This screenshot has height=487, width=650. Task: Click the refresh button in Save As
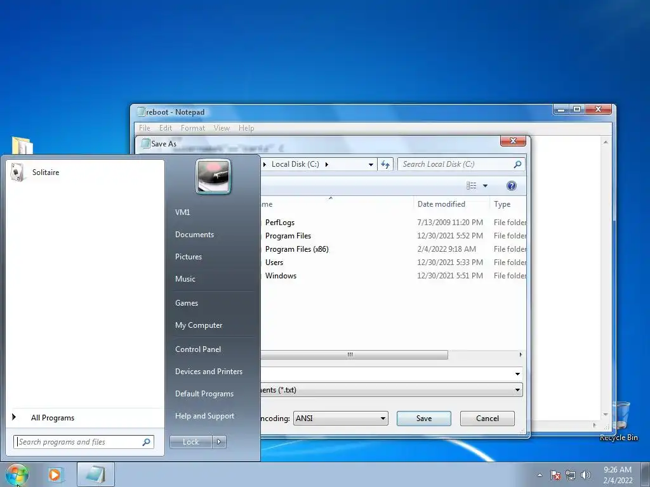point(385,164)
